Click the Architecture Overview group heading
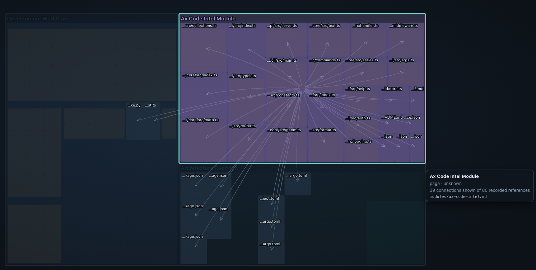 210,168
